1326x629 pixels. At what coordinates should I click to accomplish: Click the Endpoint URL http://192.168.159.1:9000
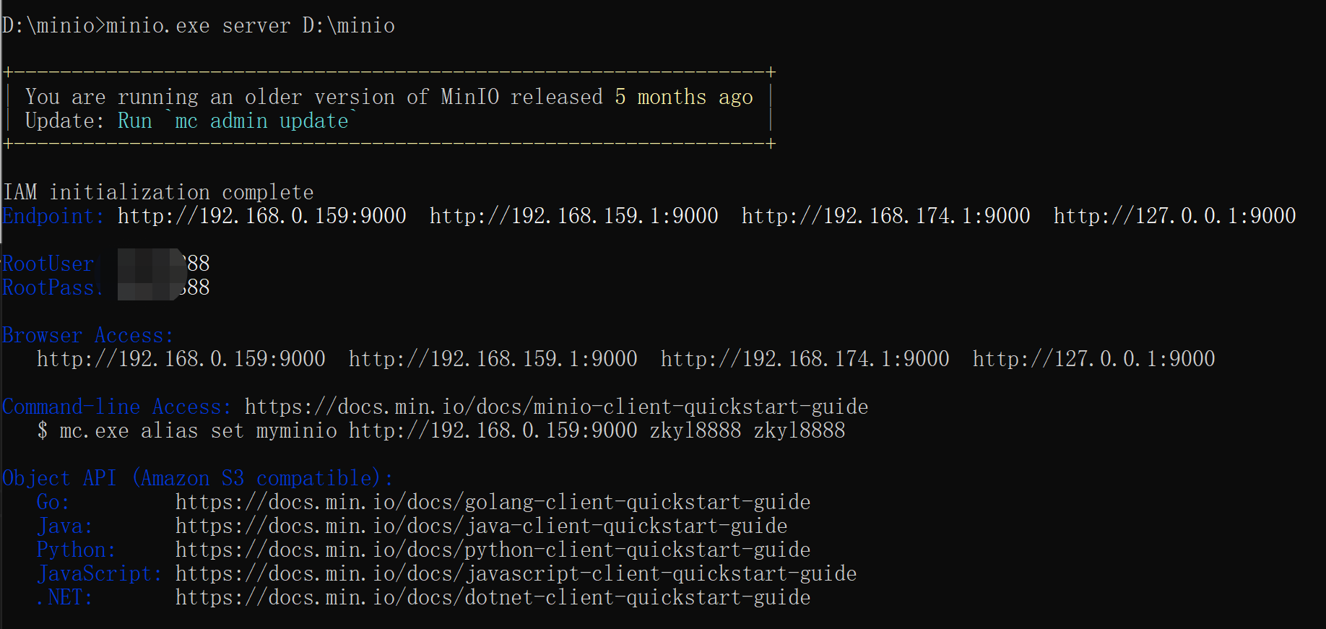tap(574, 216)
